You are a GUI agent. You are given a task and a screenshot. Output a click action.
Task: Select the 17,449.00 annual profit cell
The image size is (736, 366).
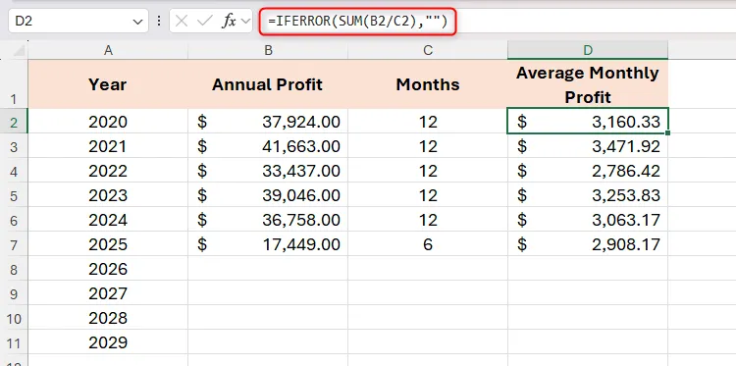268,243
